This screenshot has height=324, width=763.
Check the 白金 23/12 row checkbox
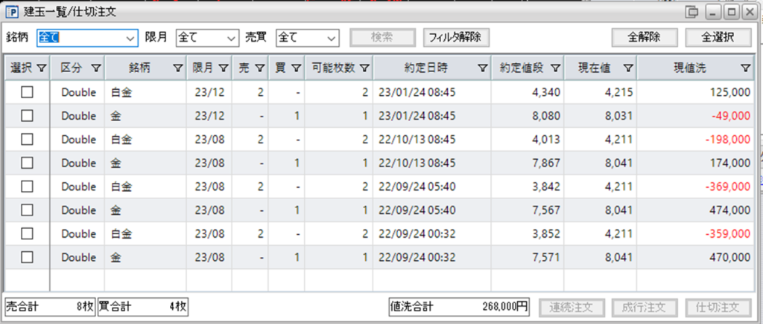[28, 92]
